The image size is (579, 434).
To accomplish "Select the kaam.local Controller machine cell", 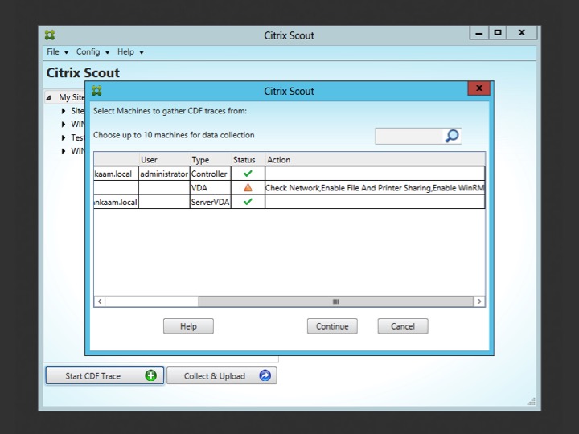I will (x=117, y=174).
